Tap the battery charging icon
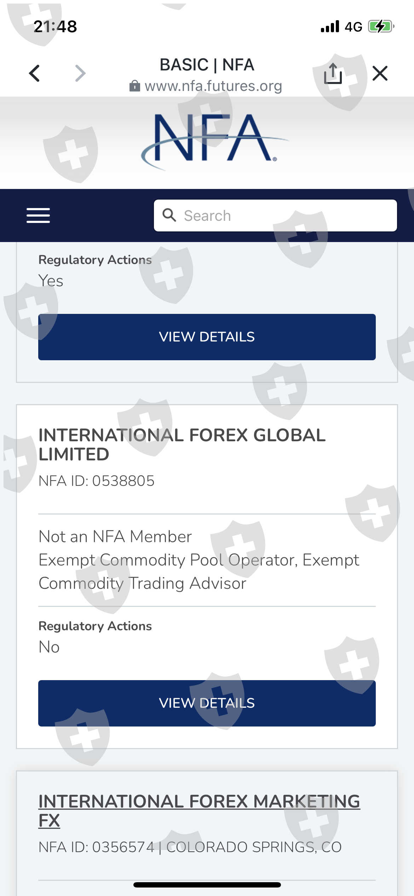Viewport: 414px width, 896px height. (x=381, y=27)
